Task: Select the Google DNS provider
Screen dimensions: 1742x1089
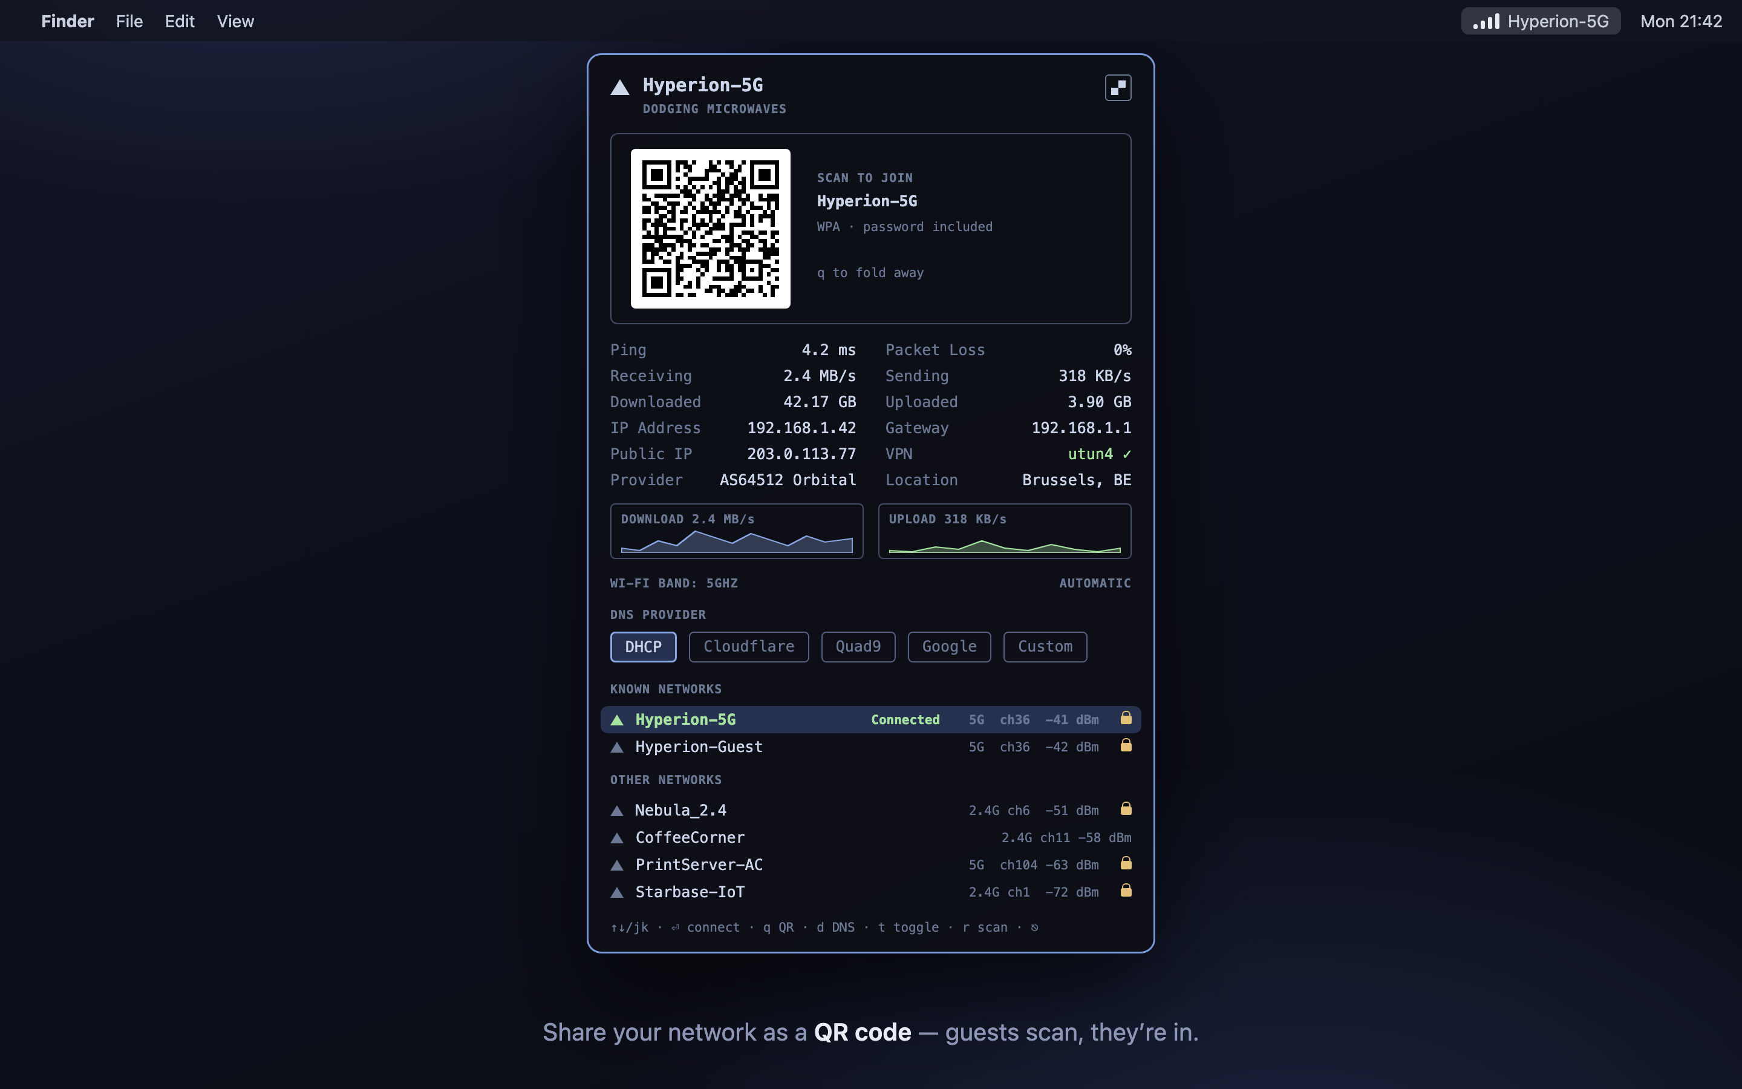Action: point(949,647)
